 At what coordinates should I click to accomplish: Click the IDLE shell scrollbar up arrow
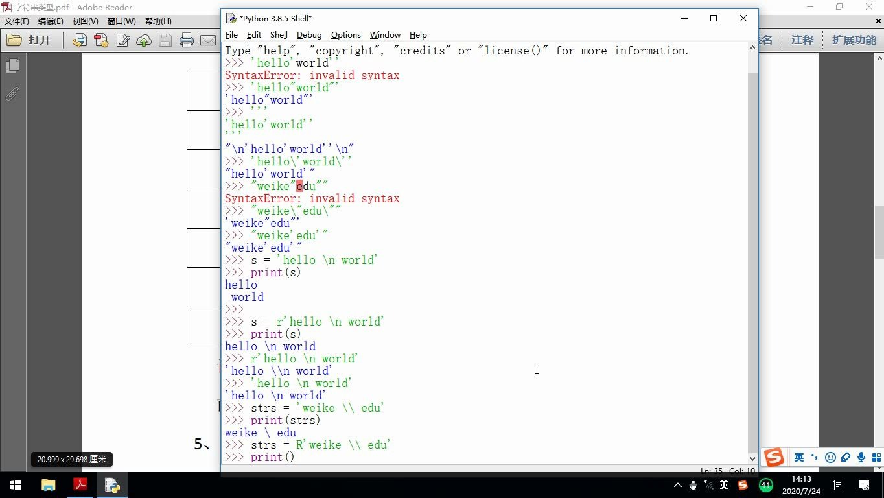coord(752,48)
